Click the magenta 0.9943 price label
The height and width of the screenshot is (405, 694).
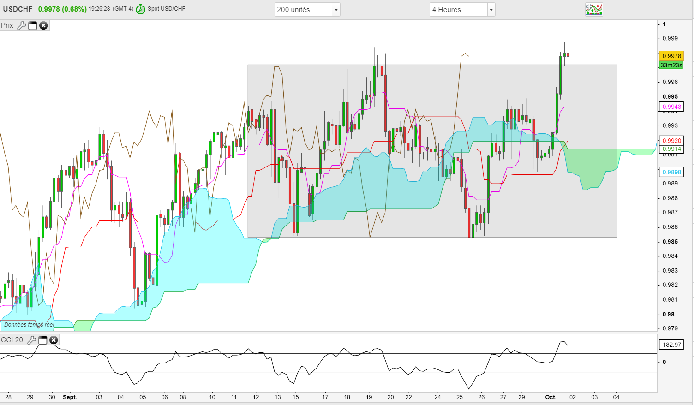coord(671,107)
